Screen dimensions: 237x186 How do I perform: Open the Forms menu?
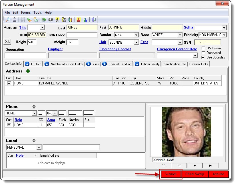[x=26, y=13]
